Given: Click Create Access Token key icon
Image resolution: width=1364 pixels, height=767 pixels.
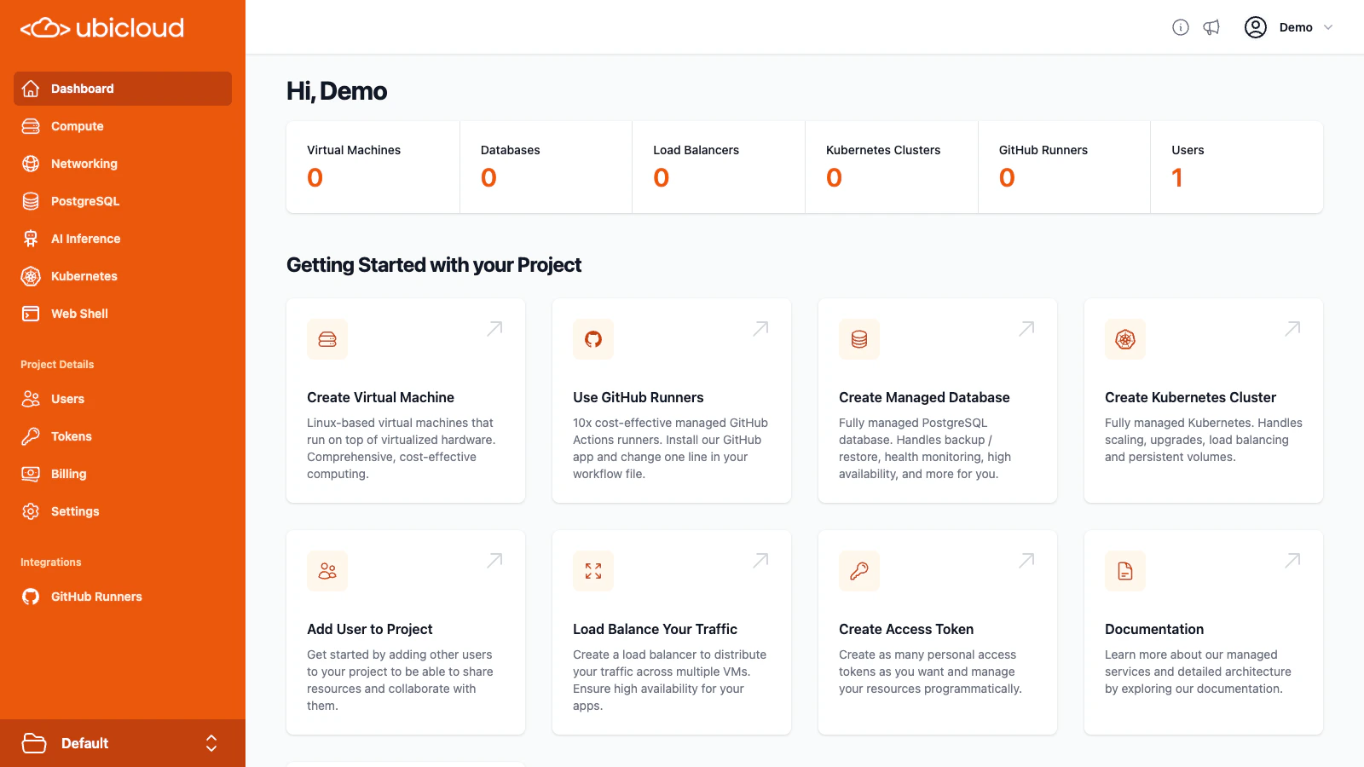Looking at the screenshot, I should [859, 571].
